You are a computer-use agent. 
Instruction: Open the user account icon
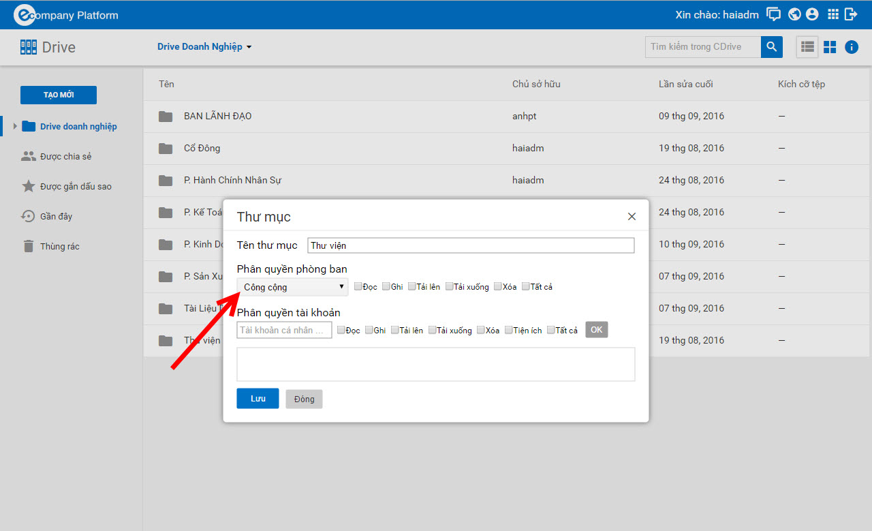click(811, 14)
